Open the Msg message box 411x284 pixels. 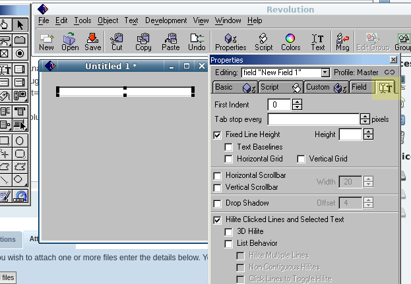click(342, 42)
